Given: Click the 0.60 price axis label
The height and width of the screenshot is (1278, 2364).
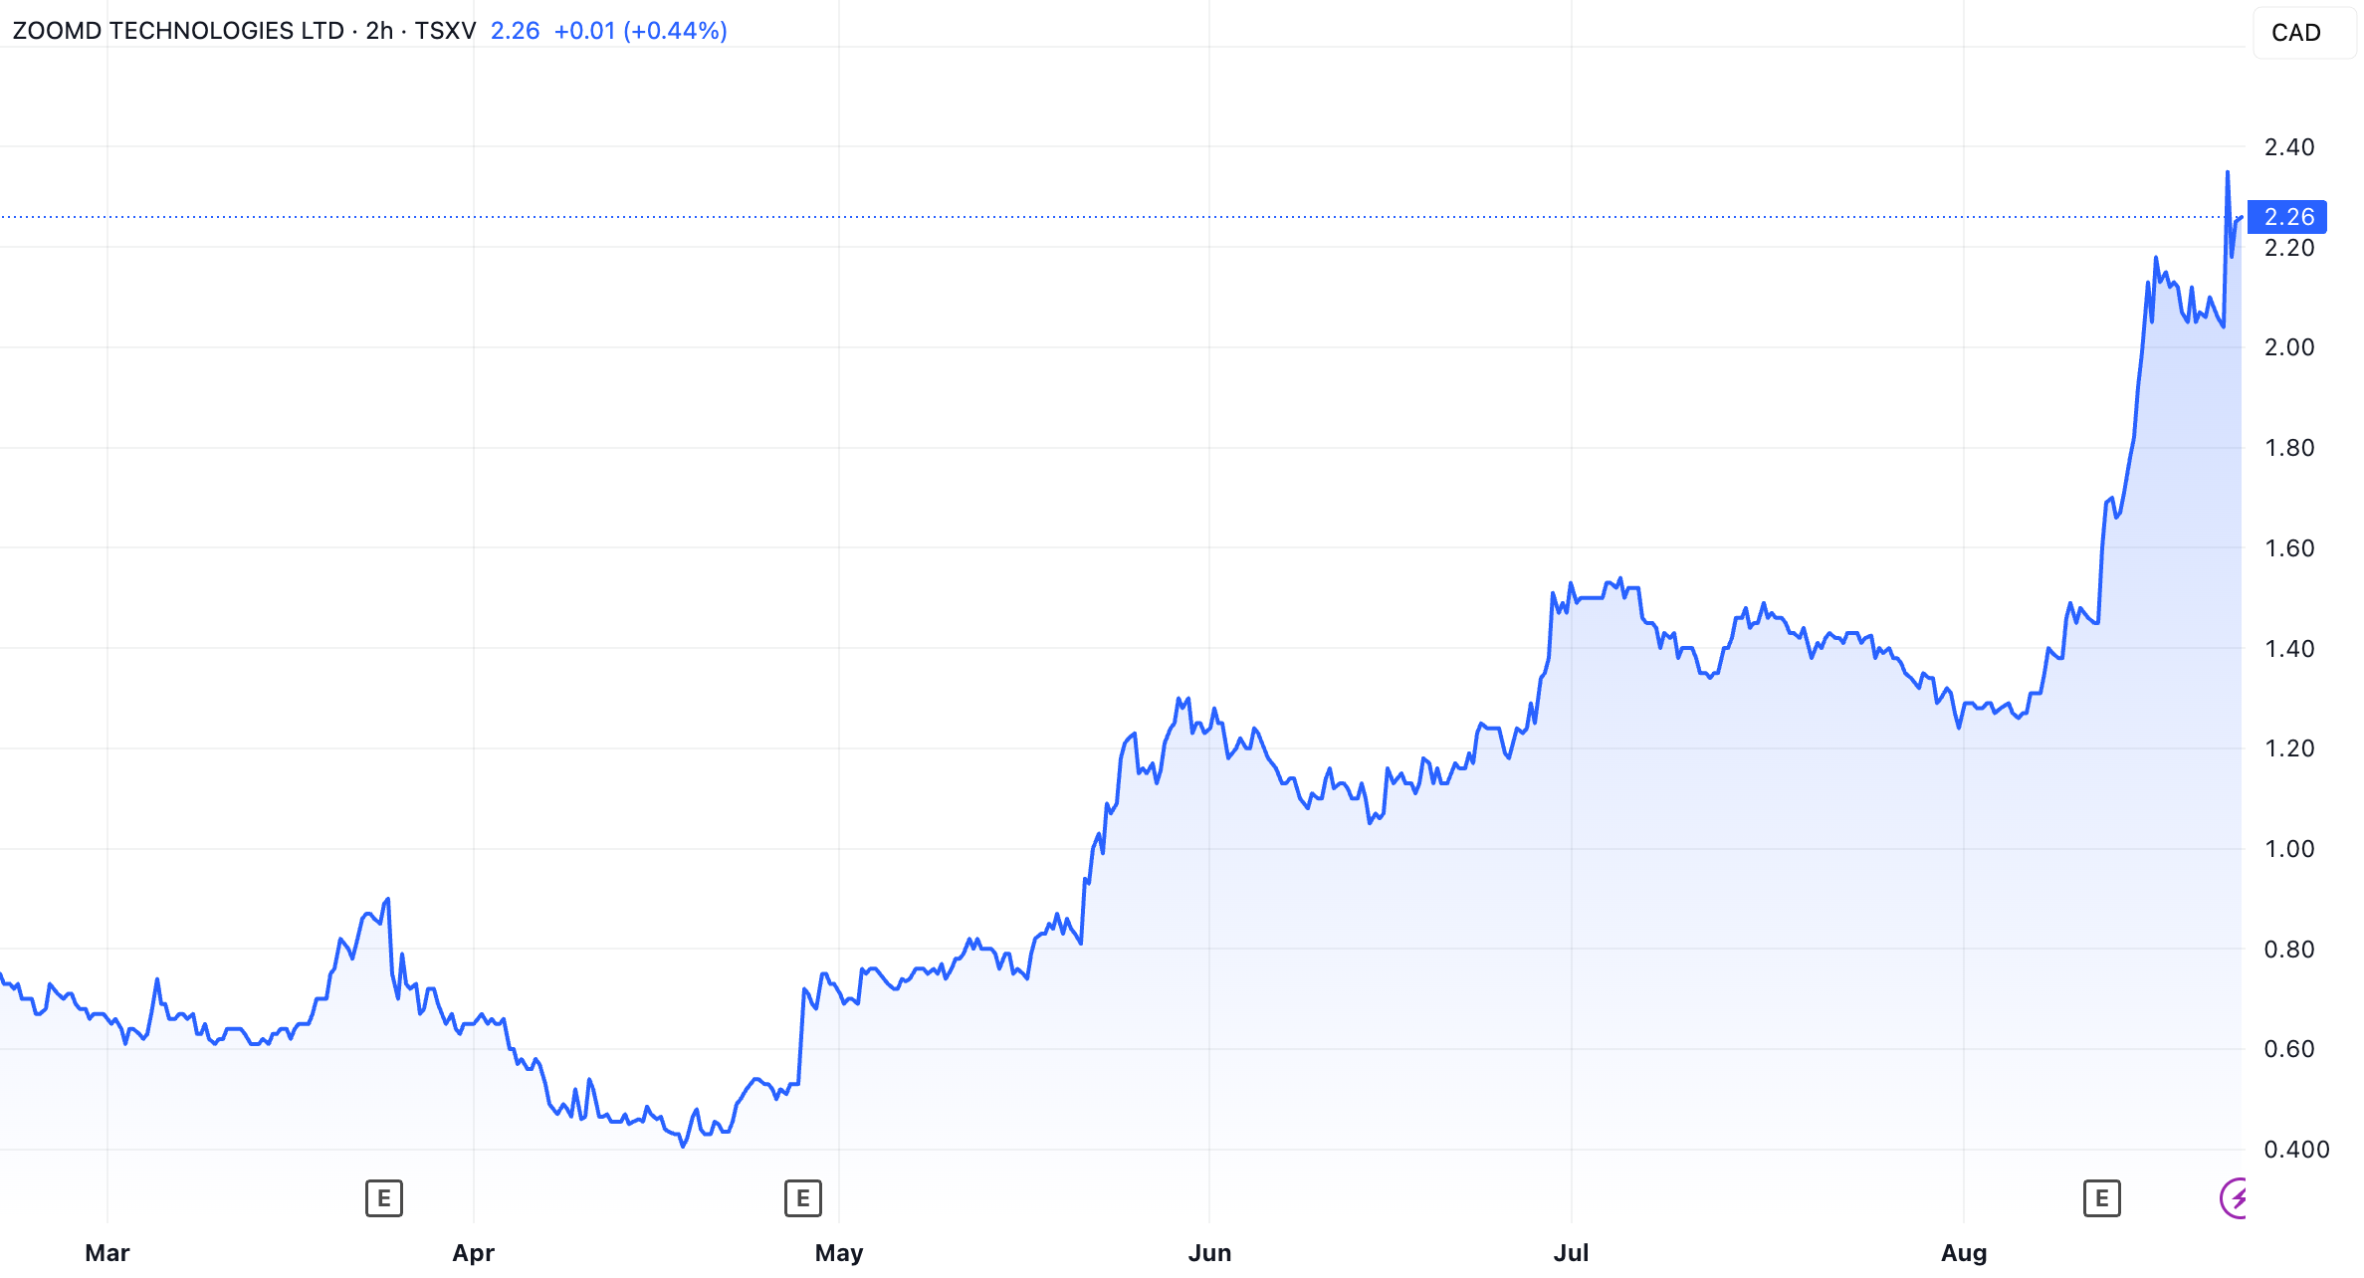Looking at the screenshot, I should coord(2289,1049).
